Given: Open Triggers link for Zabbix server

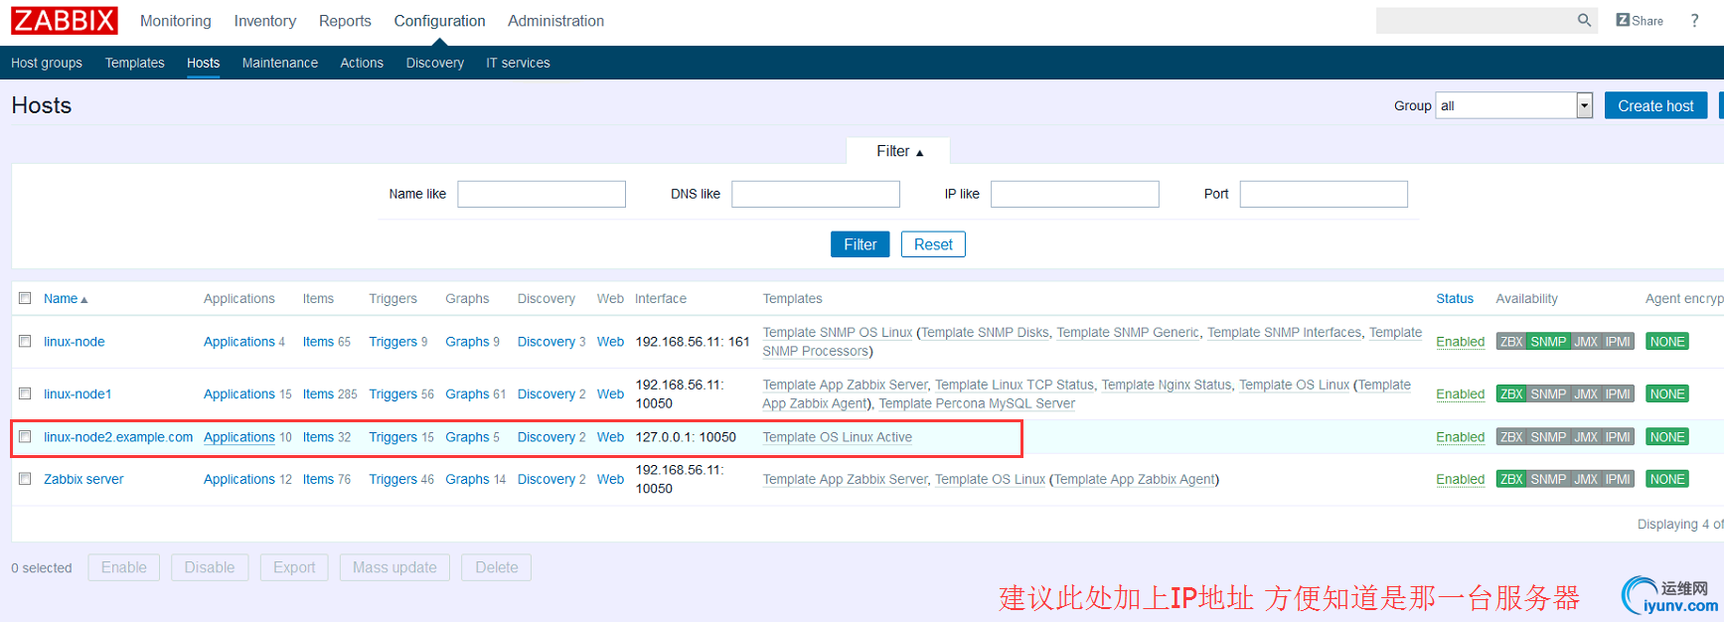Looking at the screenshot, I should point(392,479).
